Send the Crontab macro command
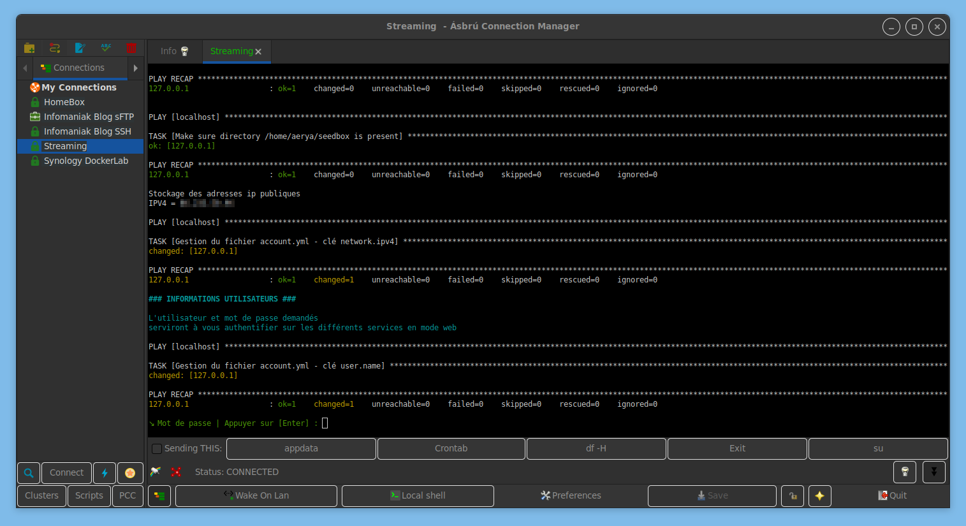Image resolution: width=966 pixels, height=526 pixels. point(451,449)
